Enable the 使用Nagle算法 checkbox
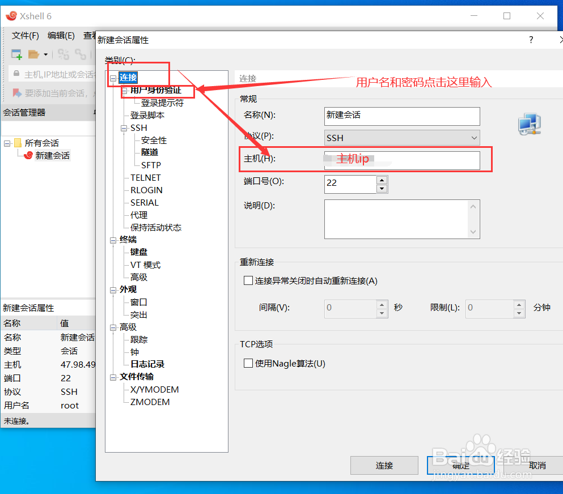Viewport: 563px width, 494px height. (x=248, y=363)
